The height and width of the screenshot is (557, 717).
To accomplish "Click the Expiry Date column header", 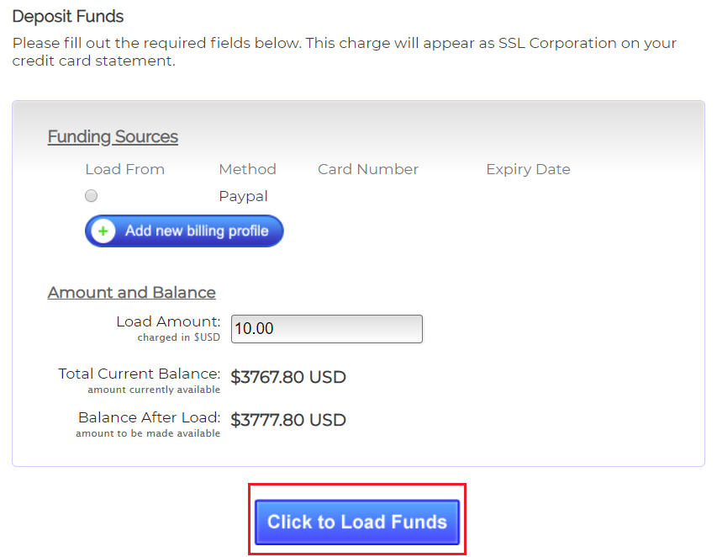I will coord(528,169).
